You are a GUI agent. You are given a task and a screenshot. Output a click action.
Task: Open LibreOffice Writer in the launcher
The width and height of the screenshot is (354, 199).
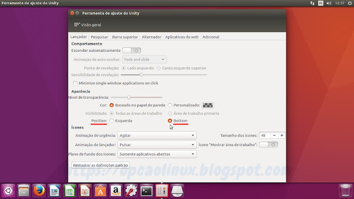coord(54,191)
